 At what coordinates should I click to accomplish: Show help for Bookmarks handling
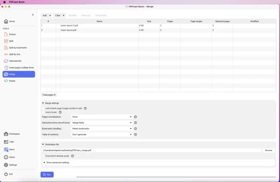(136, 129)
